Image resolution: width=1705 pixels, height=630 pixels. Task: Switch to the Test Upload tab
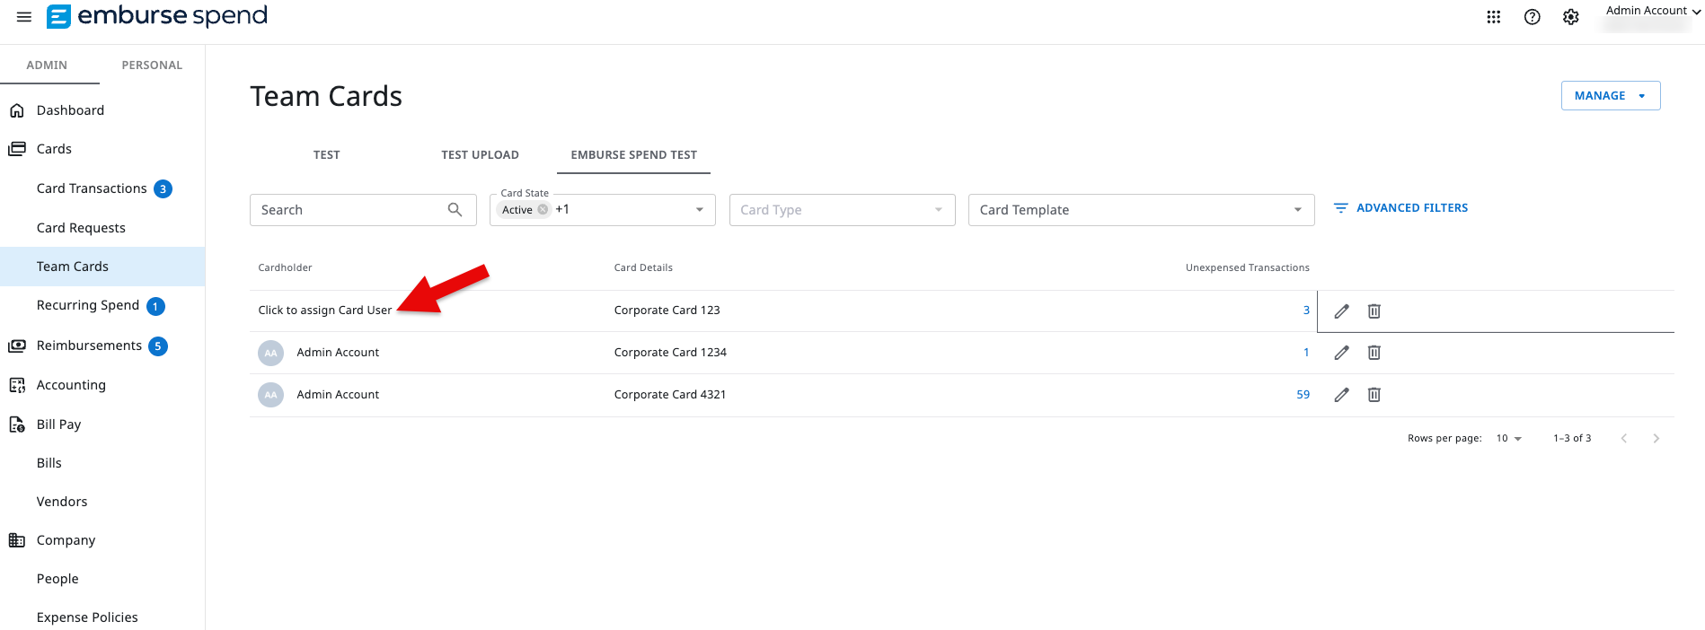(x=480, y=155)
